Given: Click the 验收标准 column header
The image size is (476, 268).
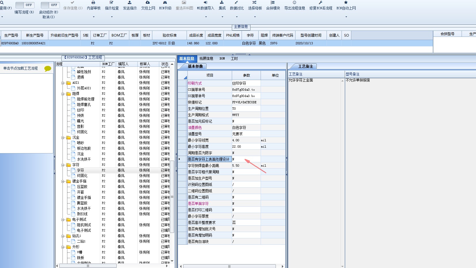Looking at the screenshot, I should (170, 35).
